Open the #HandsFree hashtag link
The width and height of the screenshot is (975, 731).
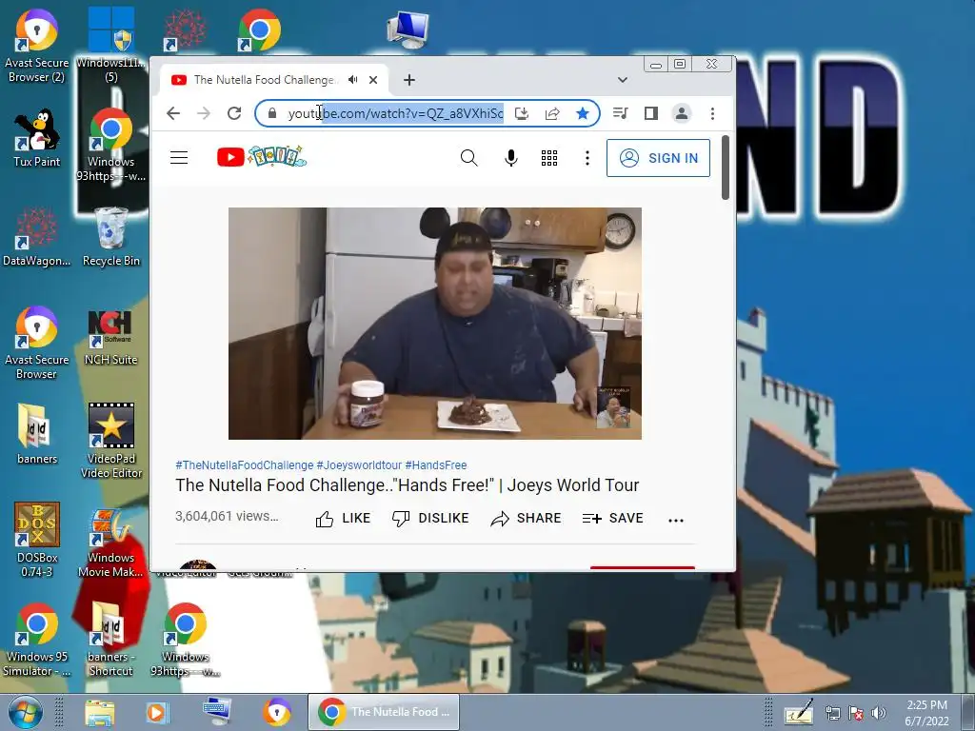(x=436, y=464)
